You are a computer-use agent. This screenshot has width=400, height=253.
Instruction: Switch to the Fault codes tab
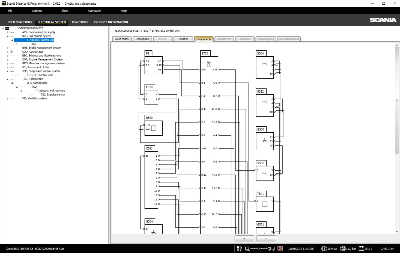pos(122,39)
